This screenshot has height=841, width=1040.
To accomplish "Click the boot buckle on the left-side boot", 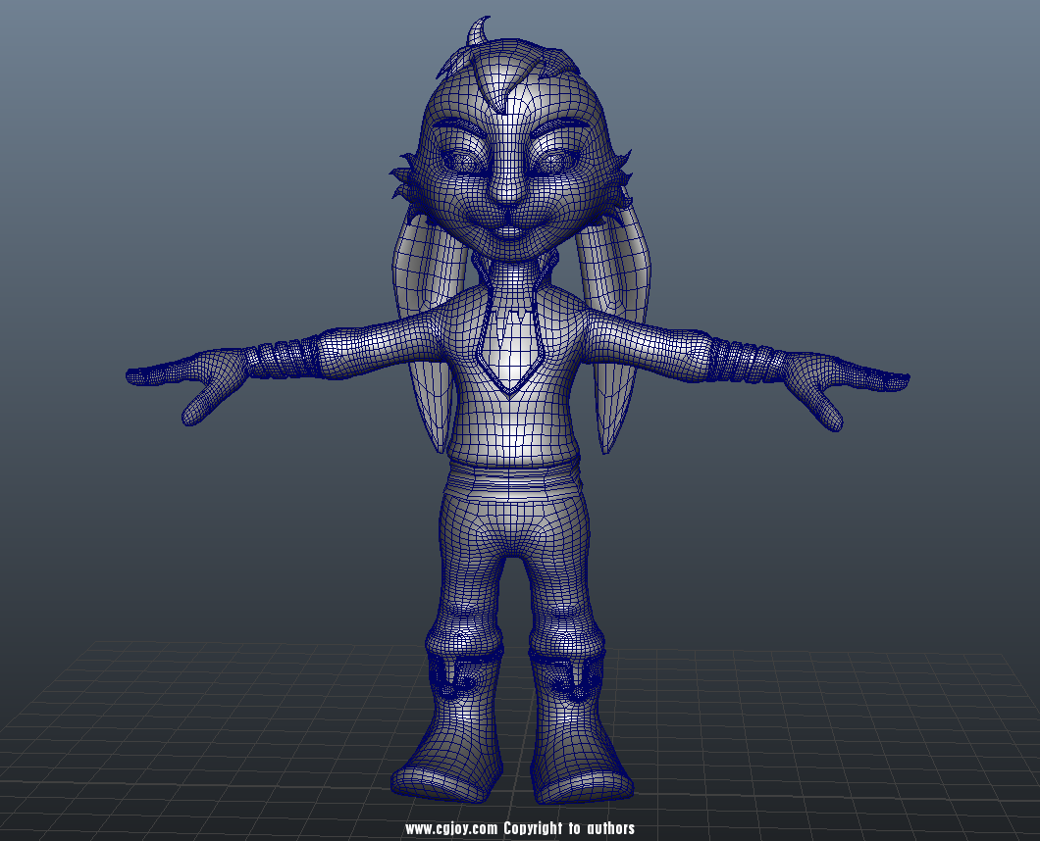I will click(457, 674).
